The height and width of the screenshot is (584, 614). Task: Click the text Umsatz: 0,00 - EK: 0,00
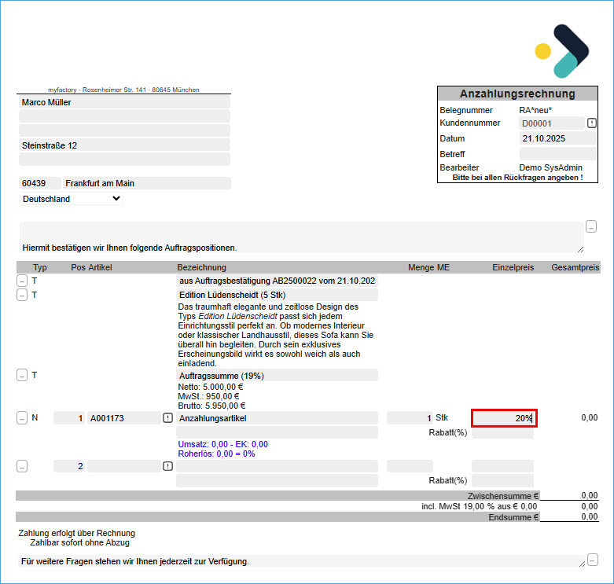(222, 444)
